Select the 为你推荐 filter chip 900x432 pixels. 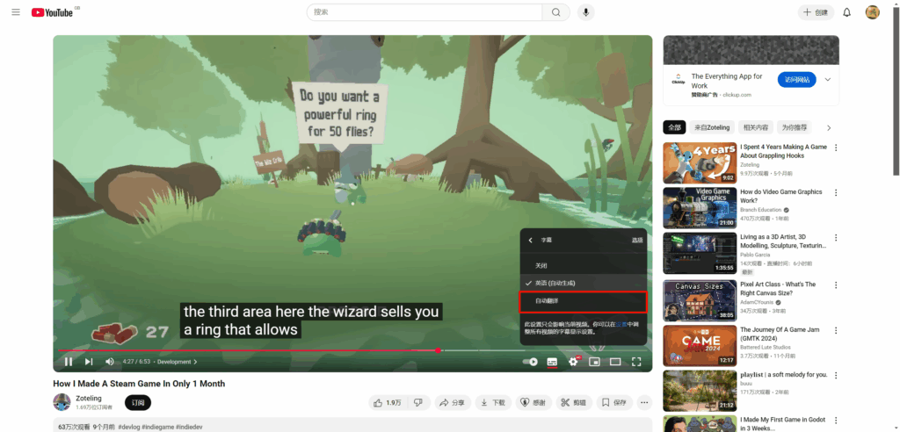pyautogui.click(x=795, y=127)
